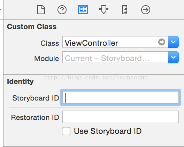
Task: Click the Class label text
Action: 49,43
